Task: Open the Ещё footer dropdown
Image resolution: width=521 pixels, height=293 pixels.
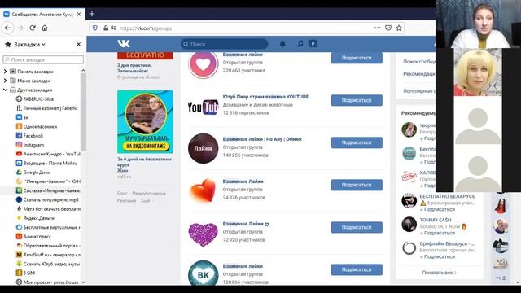Action: (147, 200)
